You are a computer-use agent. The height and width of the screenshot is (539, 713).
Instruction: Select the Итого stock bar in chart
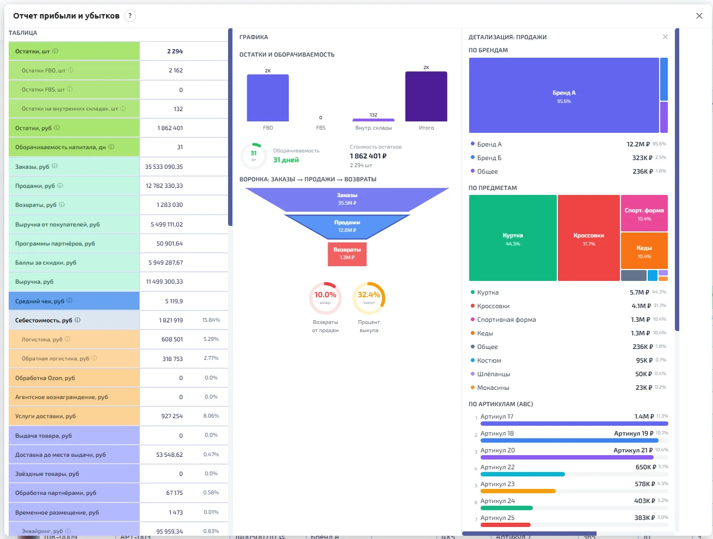click(x=426, y=96)
